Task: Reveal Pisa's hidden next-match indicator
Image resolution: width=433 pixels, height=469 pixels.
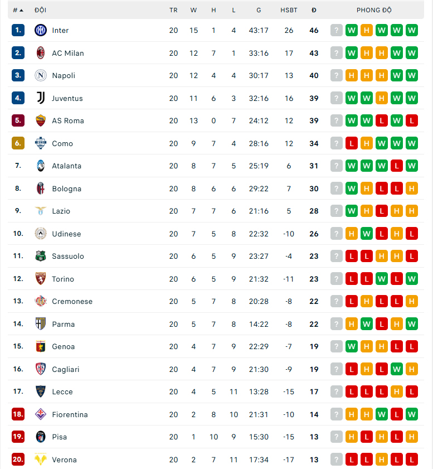Action: pyautogui.click(x=337, y=437)
